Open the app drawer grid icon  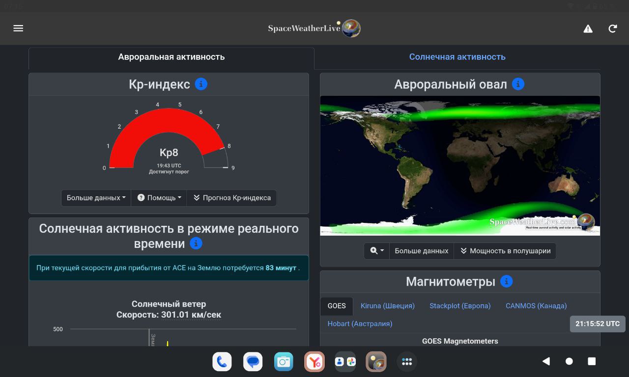407,362
